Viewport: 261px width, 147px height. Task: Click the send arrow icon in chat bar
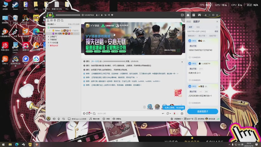(x=163, y=113)
